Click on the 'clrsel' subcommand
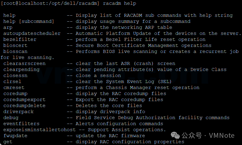 pyautogui.click(x=12, y=82)
